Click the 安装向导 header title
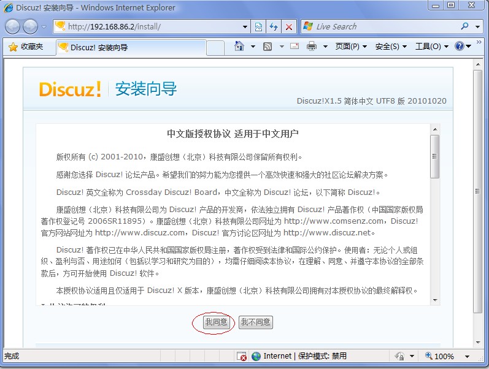Viewport: 489px width, 369px height. pyautogui.click(x=146, y=89)
